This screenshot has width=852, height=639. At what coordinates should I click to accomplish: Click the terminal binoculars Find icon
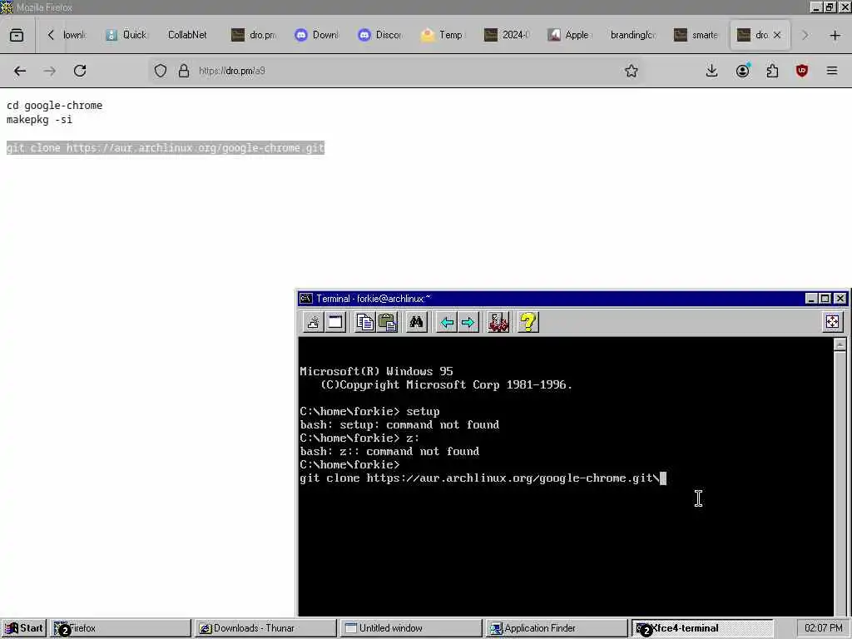[x=416, y=322]
